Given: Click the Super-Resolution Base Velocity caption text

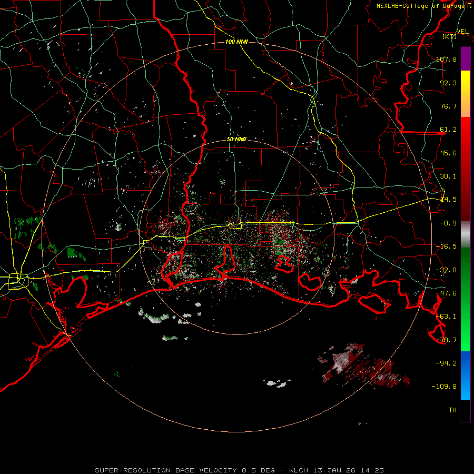Looking at the screenshot, I should 240,470.
